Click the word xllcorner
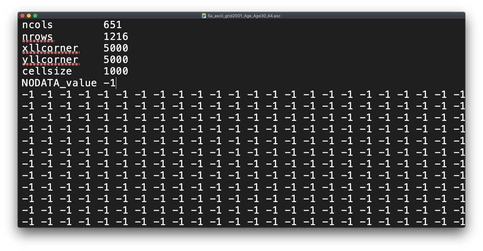Viewport: 483px width, 251px height. [50, 48]
